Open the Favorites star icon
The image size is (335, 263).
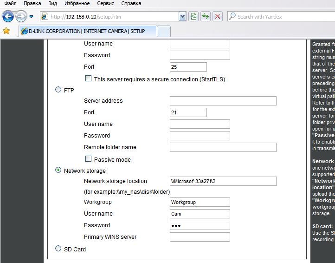(6, 31)
